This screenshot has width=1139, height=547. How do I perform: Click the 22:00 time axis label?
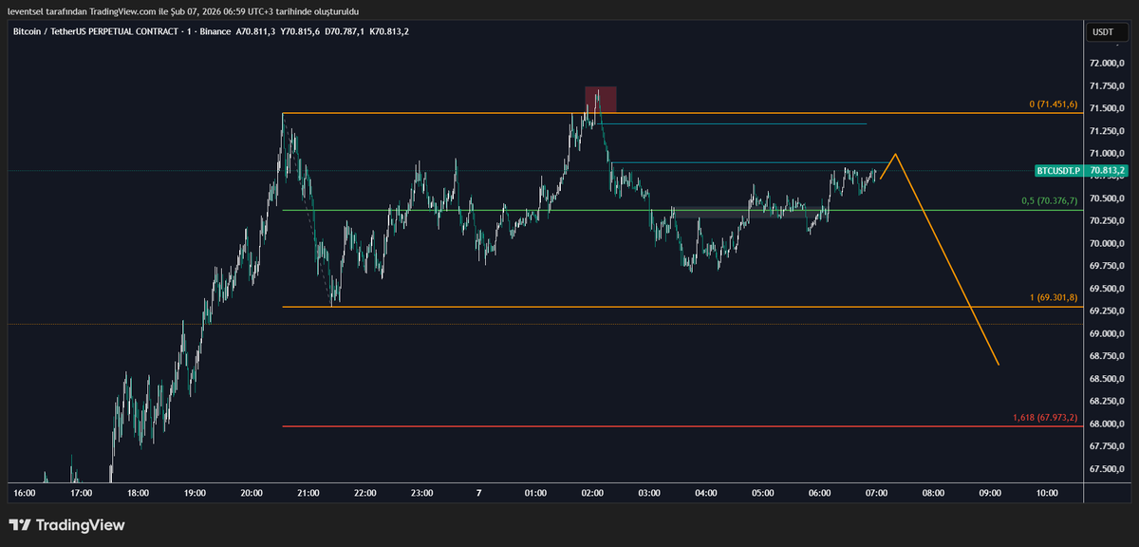(365, 493)
